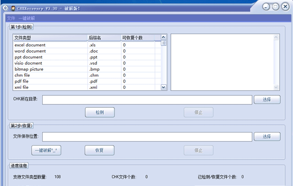Click 选择 next to 文件保存位置
293x186 pixels.
(267, 137)
